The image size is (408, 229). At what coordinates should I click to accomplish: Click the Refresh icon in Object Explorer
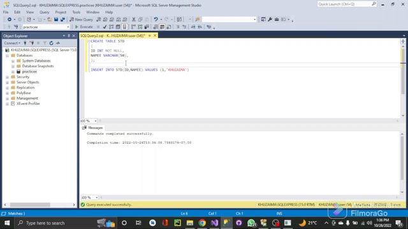point(51,43)
